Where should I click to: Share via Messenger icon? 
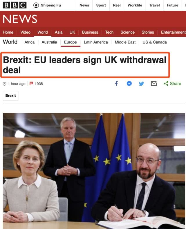coord(129,84)
